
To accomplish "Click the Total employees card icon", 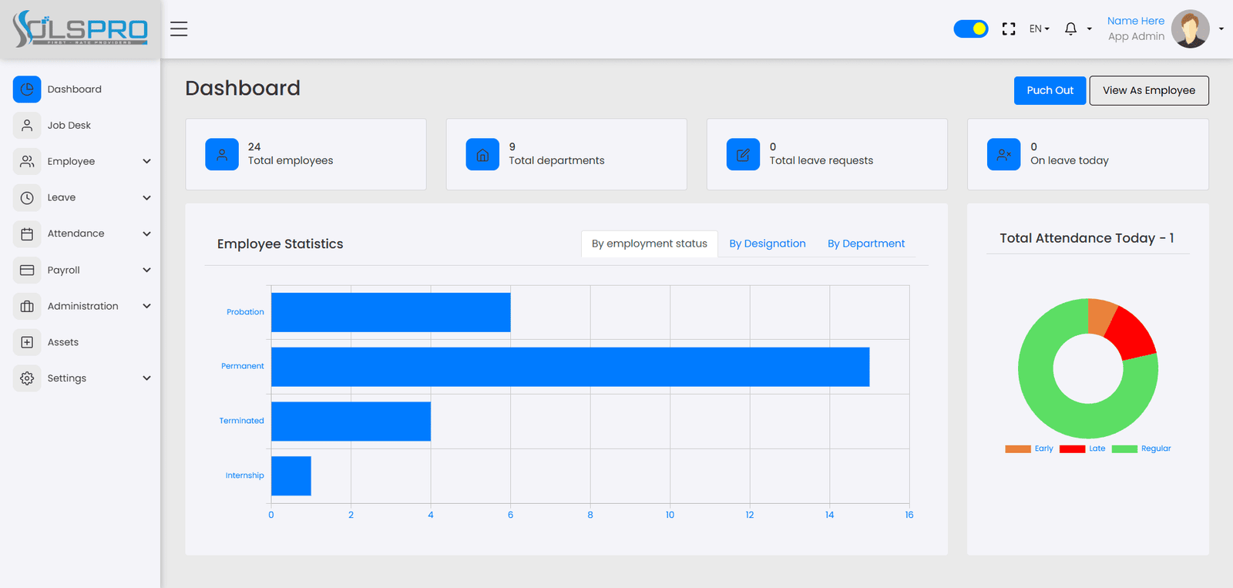I will coord(222,154).
